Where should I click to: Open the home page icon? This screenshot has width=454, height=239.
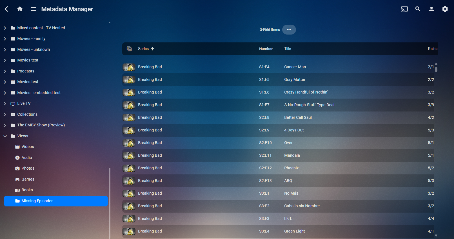click(x=20, y=9)
